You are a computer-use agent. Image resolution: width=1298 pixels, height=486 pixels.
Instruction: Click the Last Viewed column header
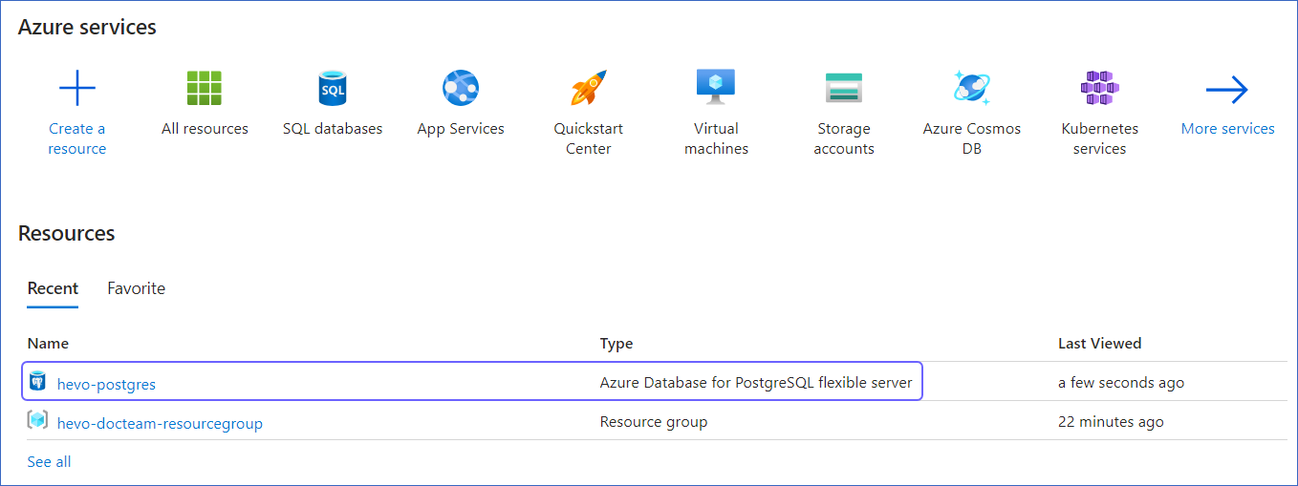tap(1100, 344)
